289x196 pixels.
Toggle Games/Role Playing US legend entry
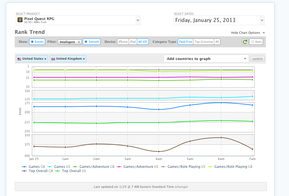click(x=183, y=167)
